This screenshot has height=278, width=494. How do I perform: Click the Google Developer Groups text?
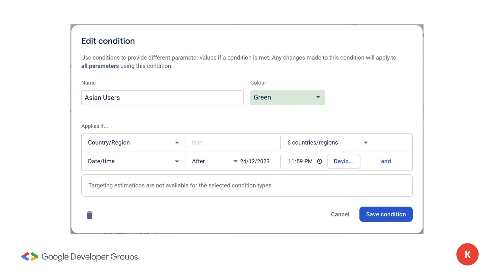click(90, 257)
